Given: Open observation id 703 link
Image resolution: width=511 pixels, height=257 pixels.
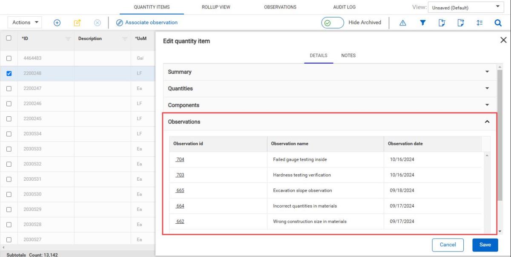Looking at the screenshot, I should [x=180, y=175].
